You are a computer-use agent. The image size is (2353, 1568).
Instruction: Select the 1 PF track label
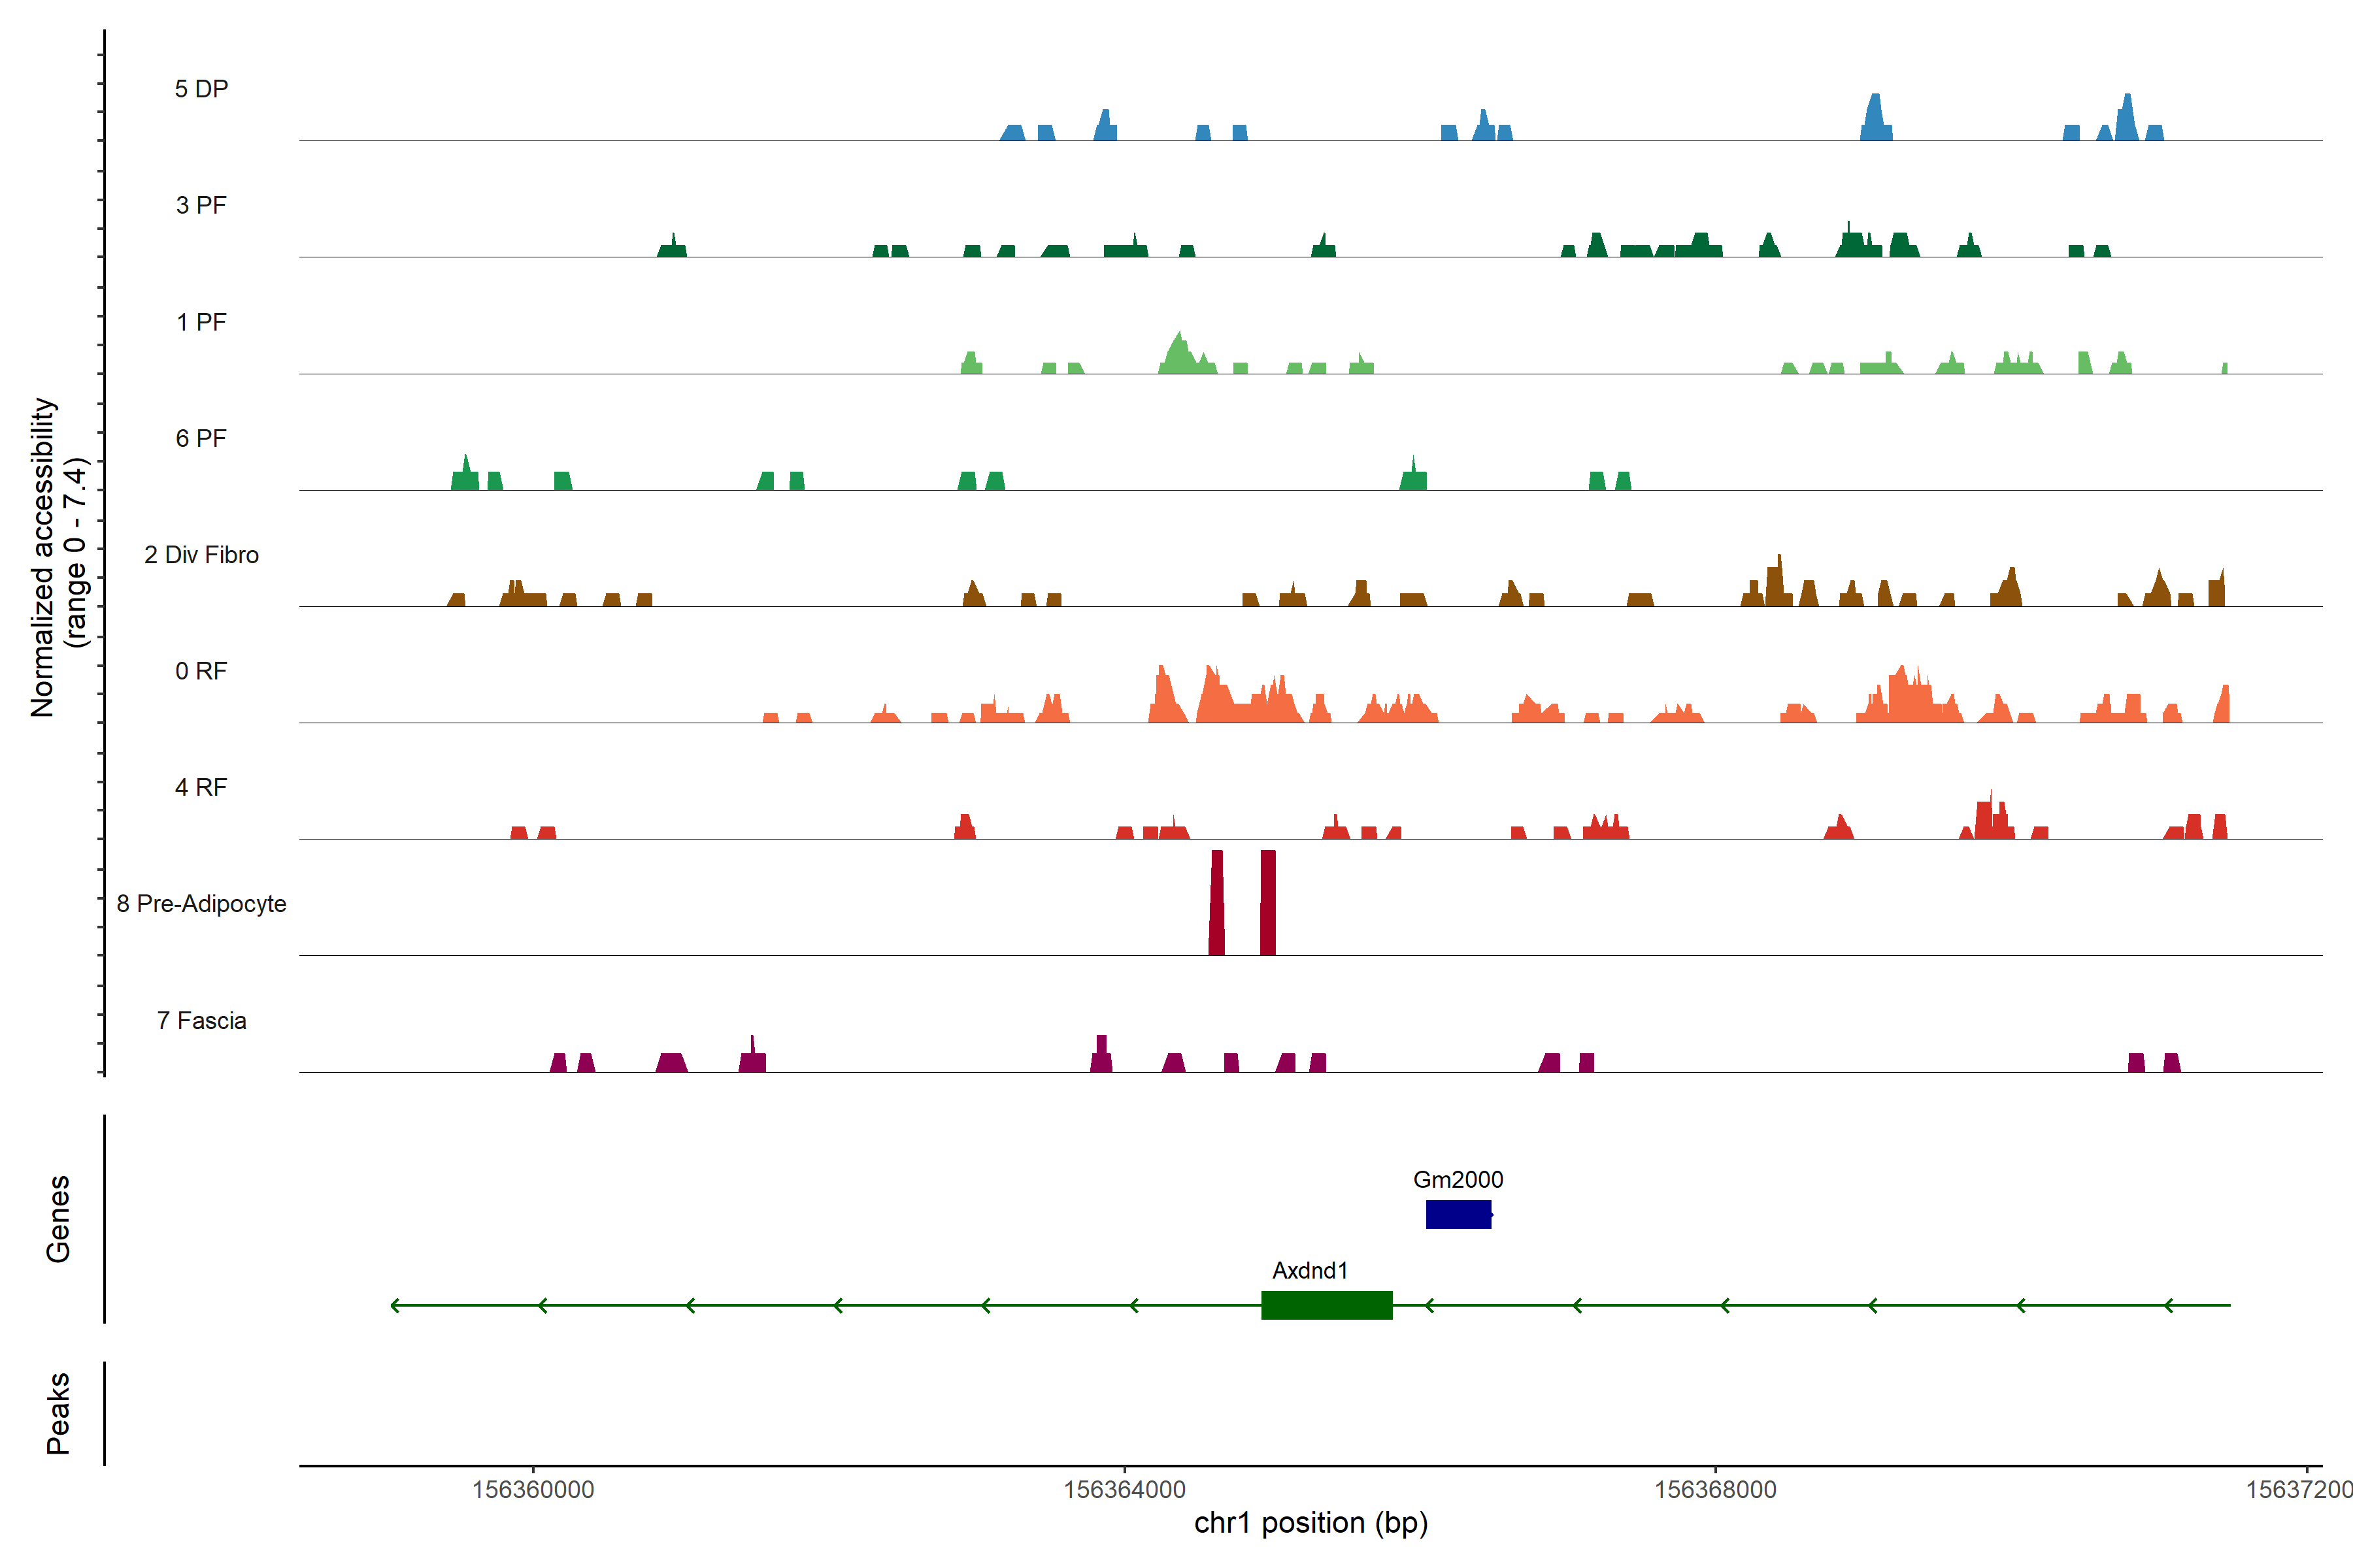201,322
